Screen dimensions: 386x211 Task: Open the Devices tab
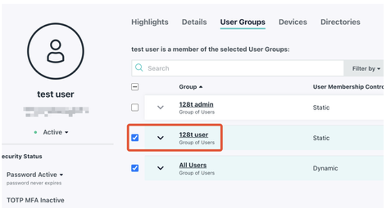pyautogui.click(x=293, y=22)
